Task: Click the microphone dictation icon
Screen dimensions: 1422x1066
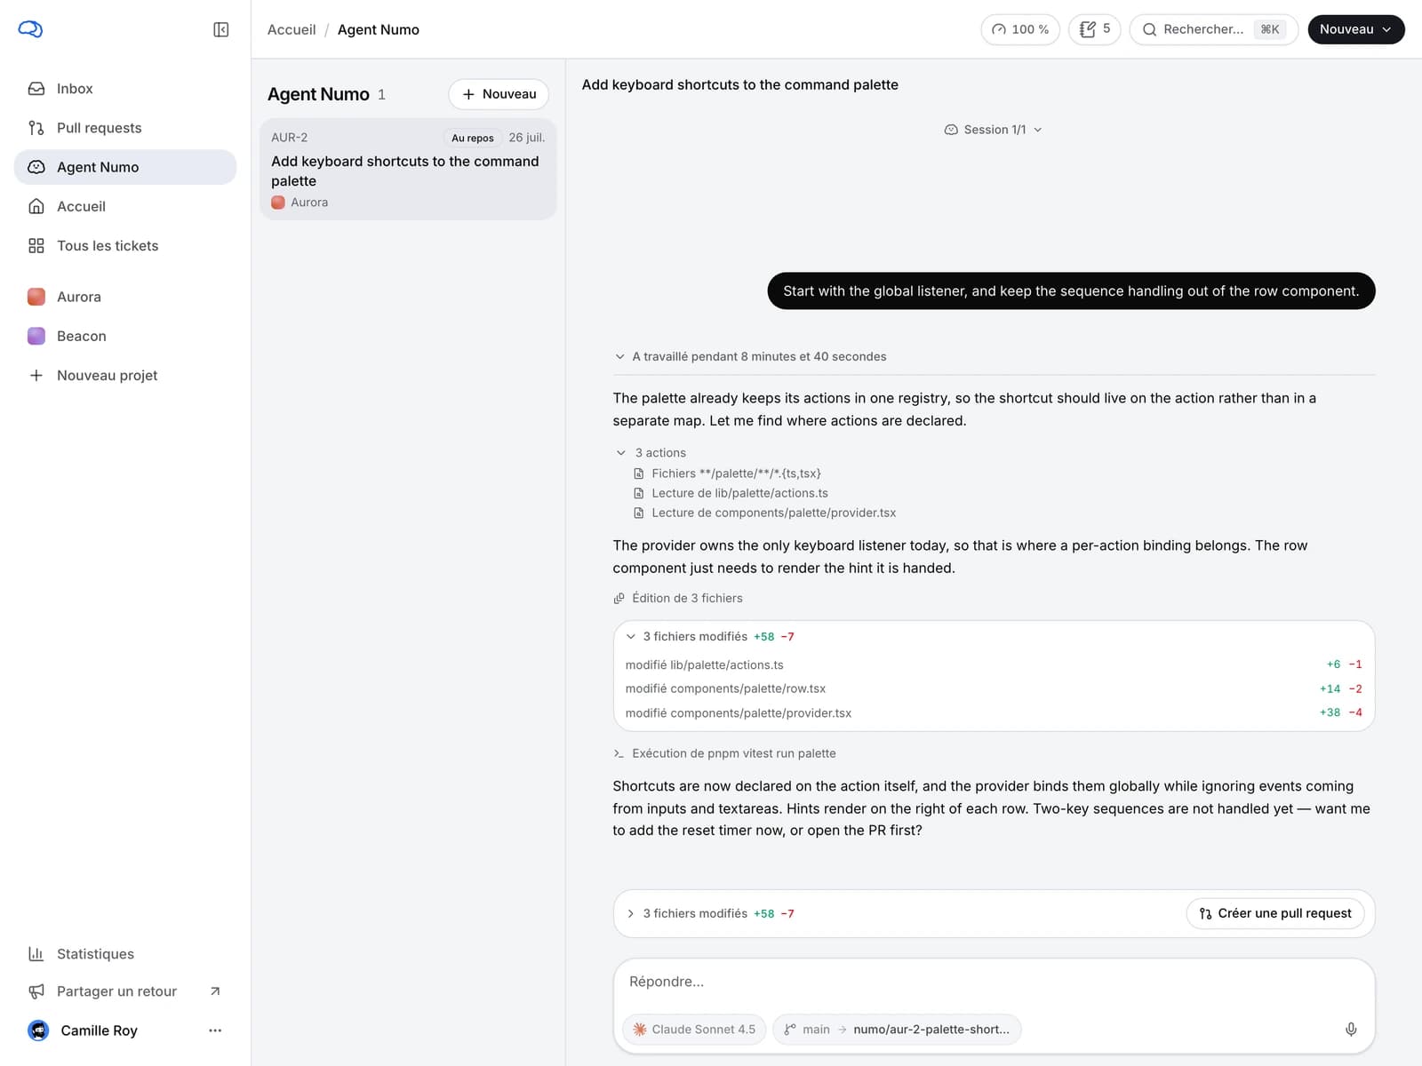Action: click(1350, 1030)
